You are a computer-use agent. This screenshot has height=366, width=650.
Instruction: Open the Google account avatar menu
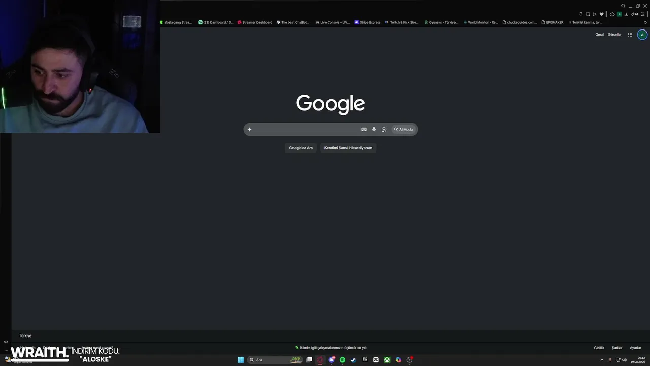[x=642, y=35]
